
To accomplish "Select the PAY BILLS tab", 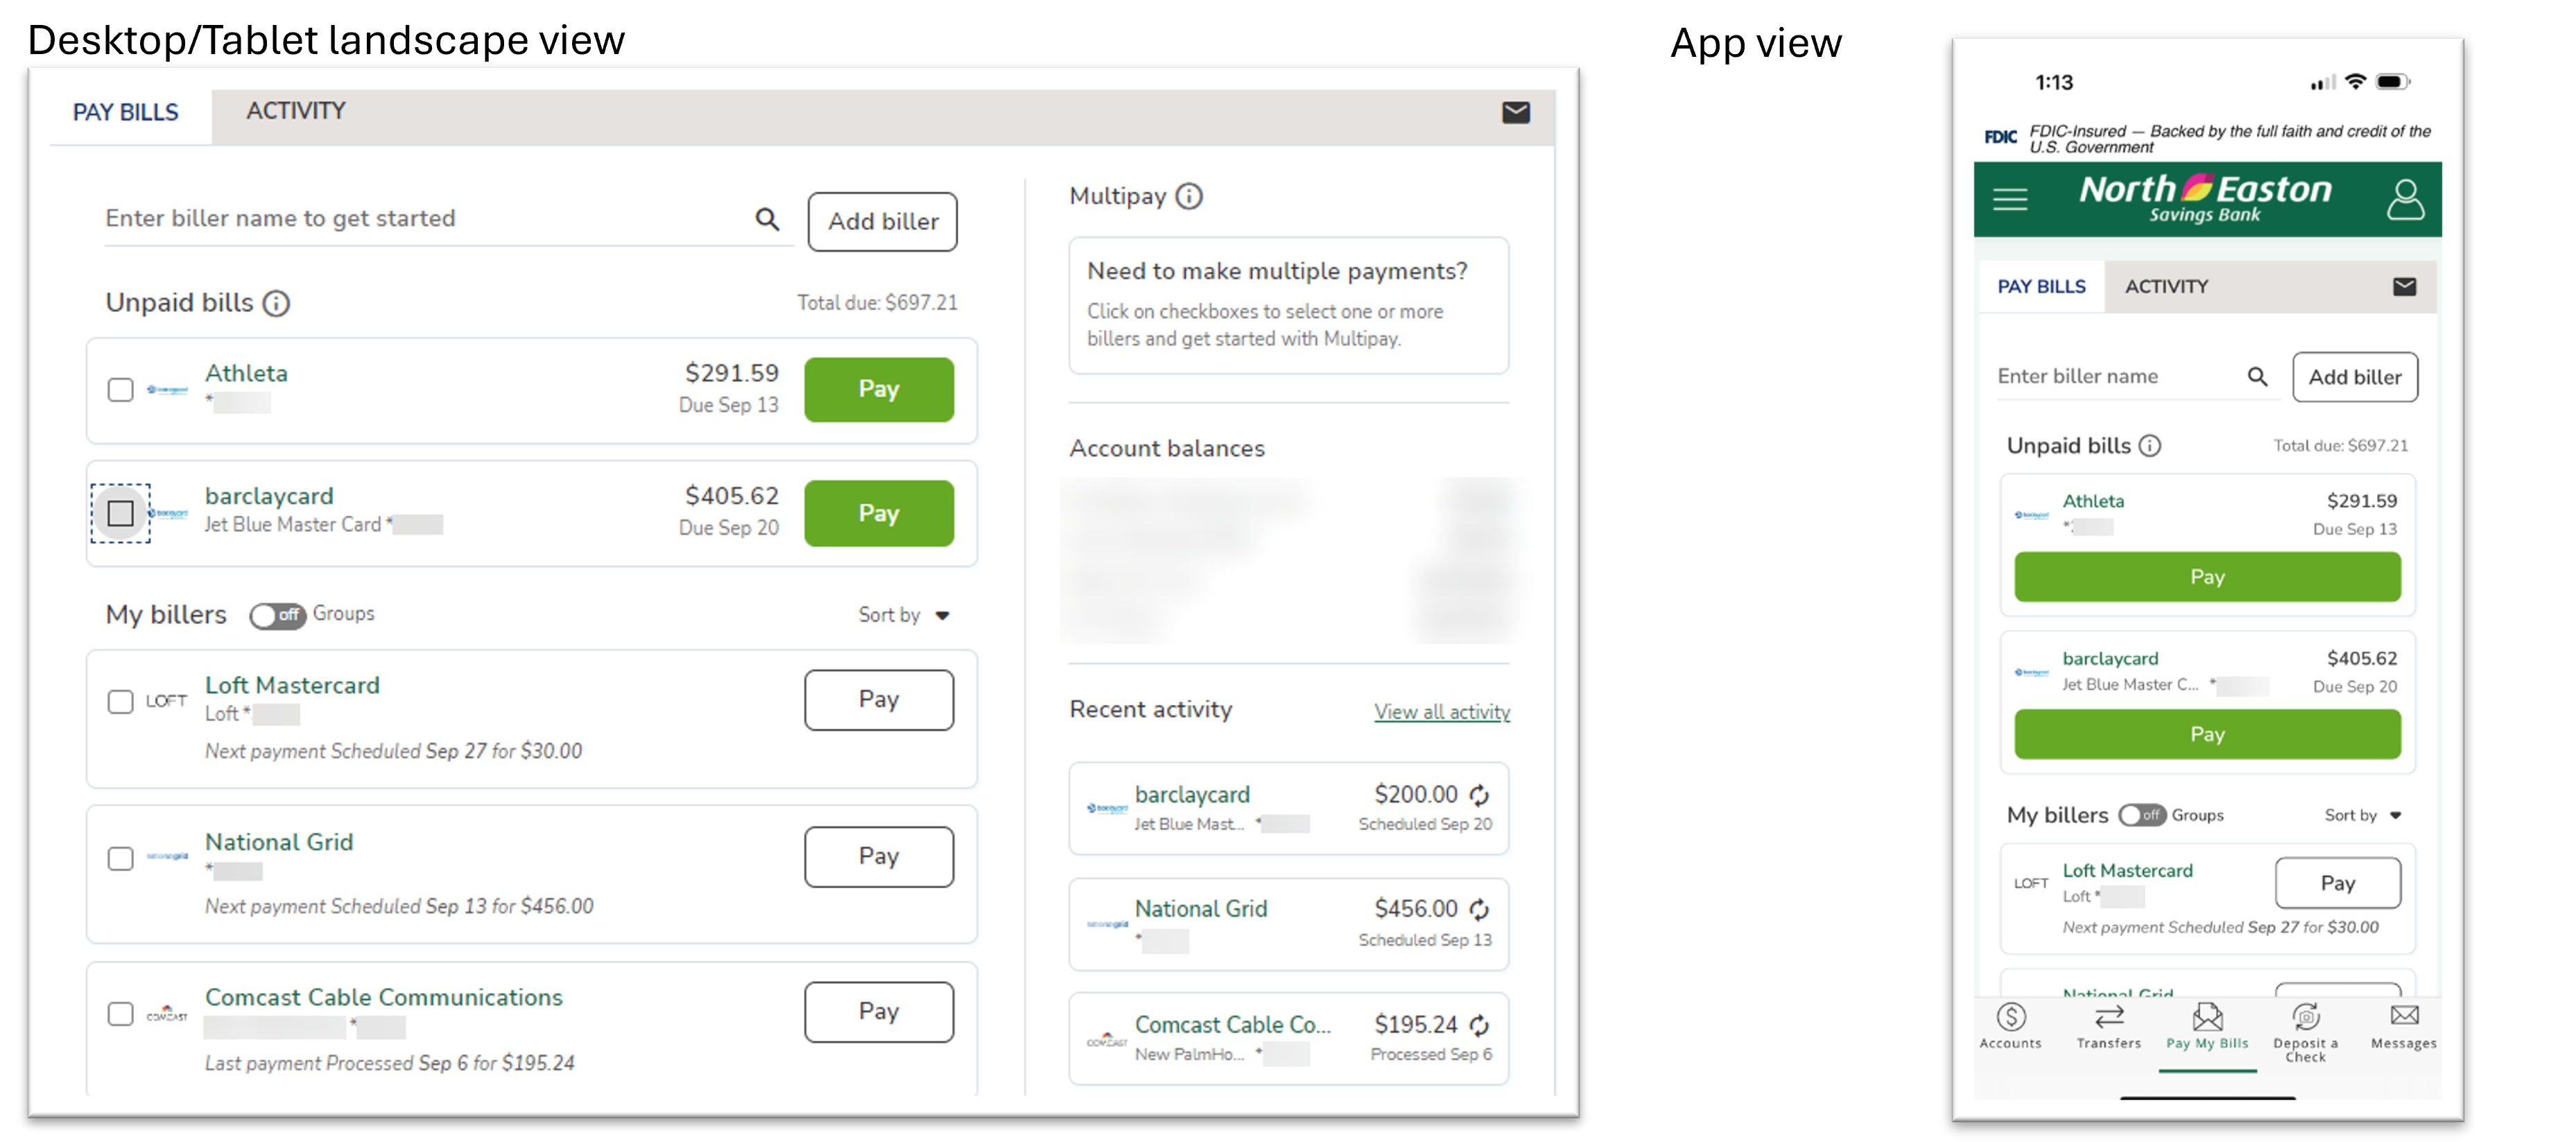I will pyautogui.click(x=128, y=110).
